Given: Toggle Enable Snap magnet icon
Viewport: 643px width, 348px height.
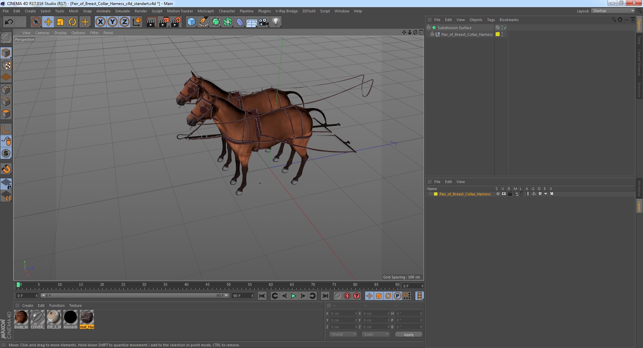Looking at the screenshot, I should click(6, 169).
